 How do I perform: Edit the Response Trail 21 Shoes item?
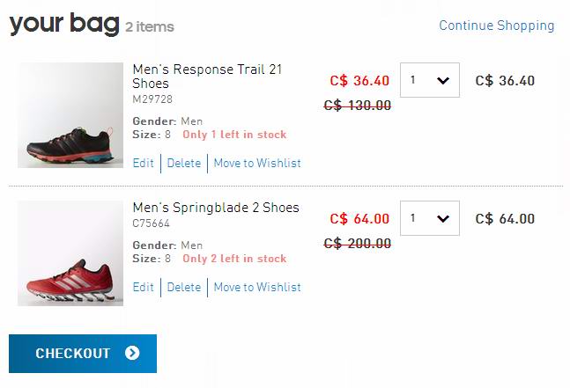(x=143, y=163)
